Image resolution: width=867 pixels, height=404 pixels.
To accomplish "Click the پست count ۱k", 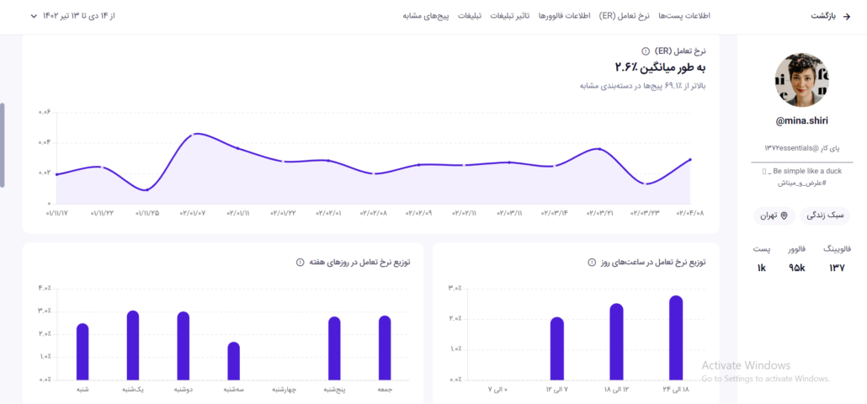I will click(761, 268).
